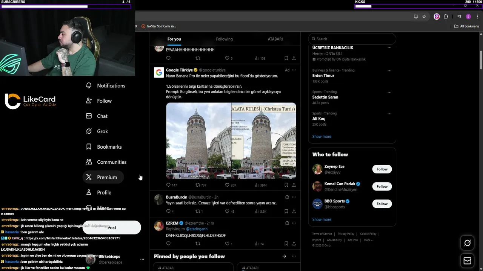Open the left Galata Tower photo

tap(198, 141)
